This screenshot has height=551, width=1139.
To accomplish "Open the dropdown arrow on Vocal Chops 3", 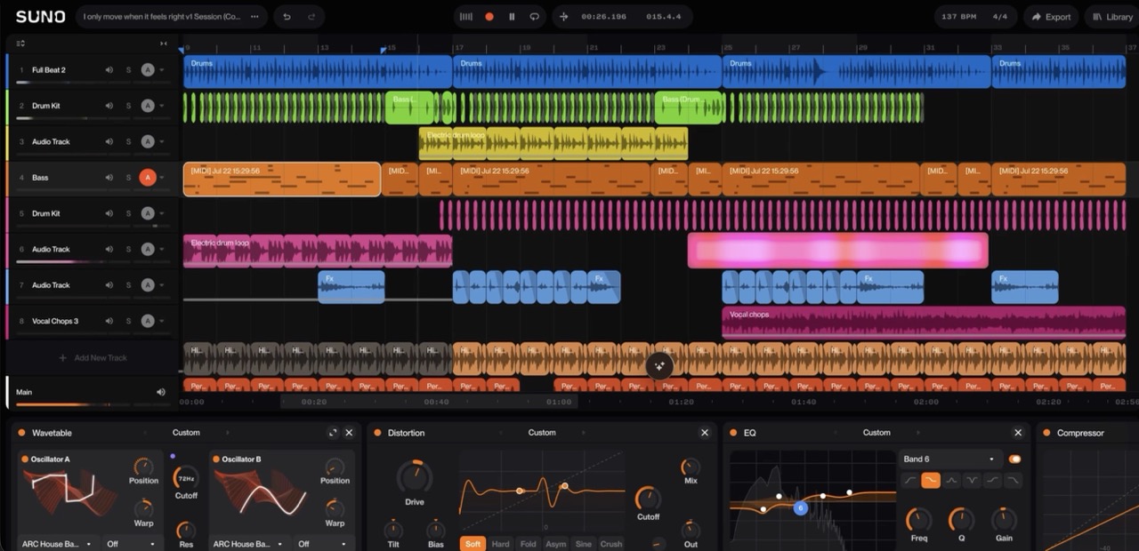I will click(x=162, y=321).
